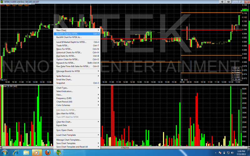Viewport: 250px width, 156px height.
Task: Expand Save Chart Template and Reset All
Action: click(77, 147)
